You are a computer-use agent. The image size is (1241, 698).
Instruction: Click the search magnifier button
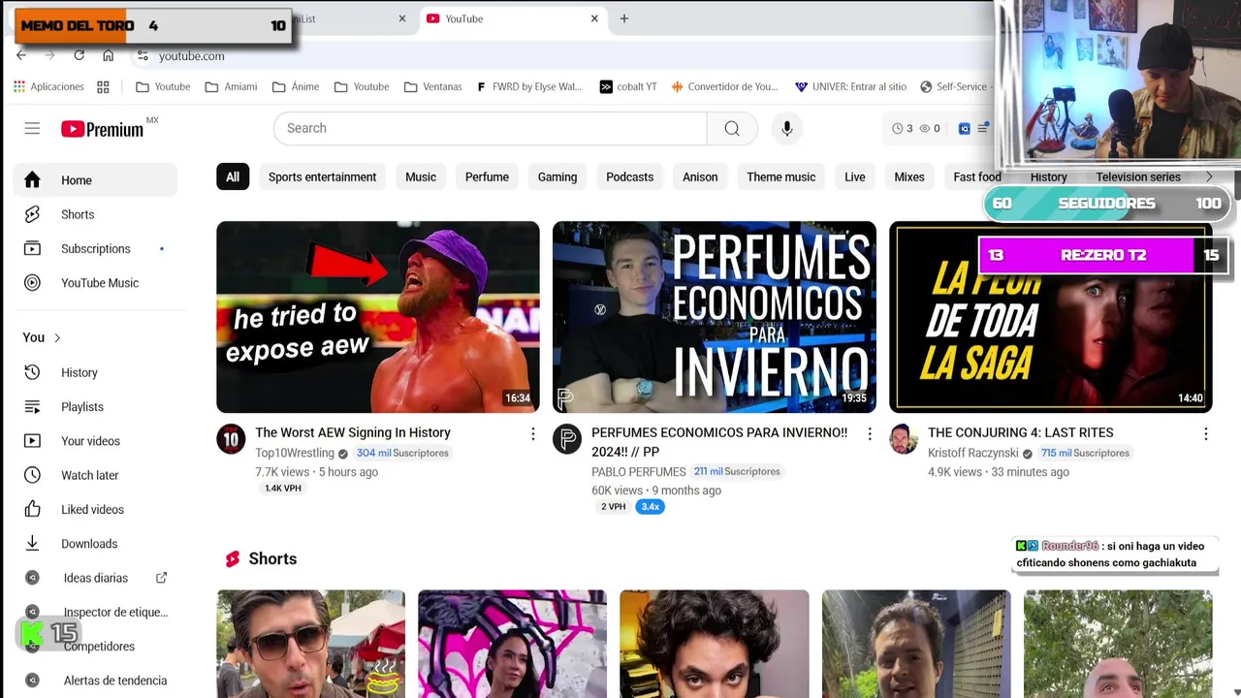coord(732,128)
